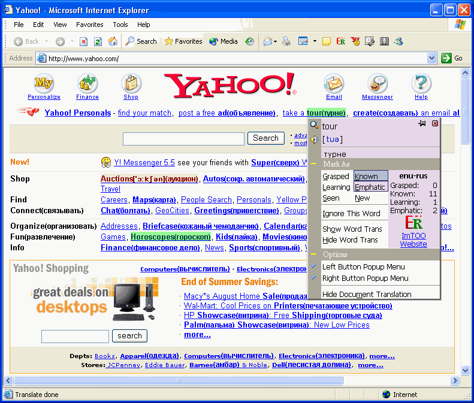The width and height of the screenshot is (474, 403).
Task: Open the Back button history dropdown
Action: [46, 41]
